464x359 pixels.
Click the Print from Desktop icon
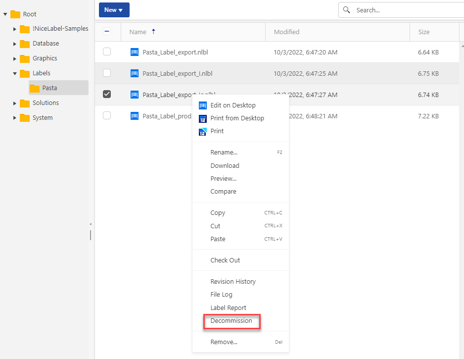point(202,118)
